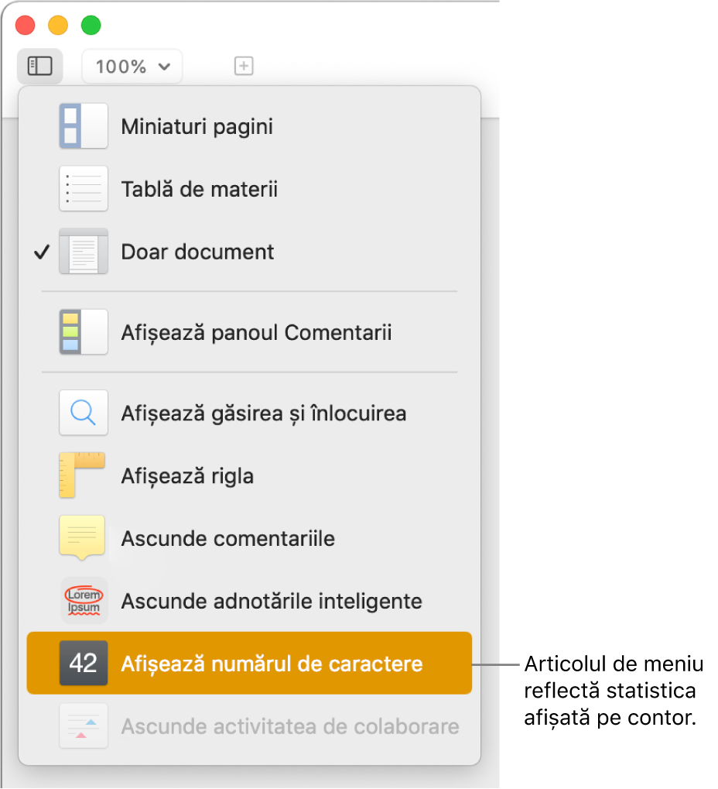Click the Doar document page icon
This screenshot has width=718, height=789.
84,251
